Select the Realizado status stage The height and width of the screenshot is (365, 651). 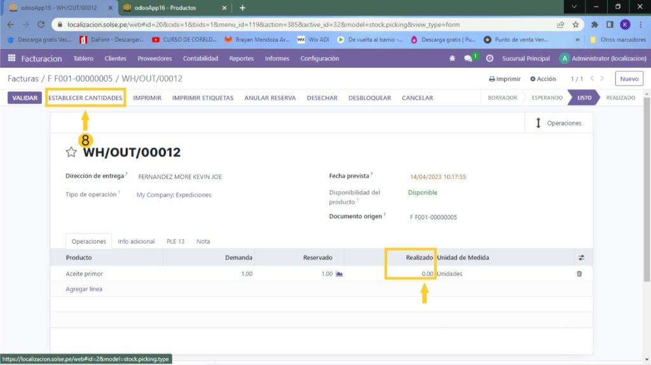coord(620,98)
